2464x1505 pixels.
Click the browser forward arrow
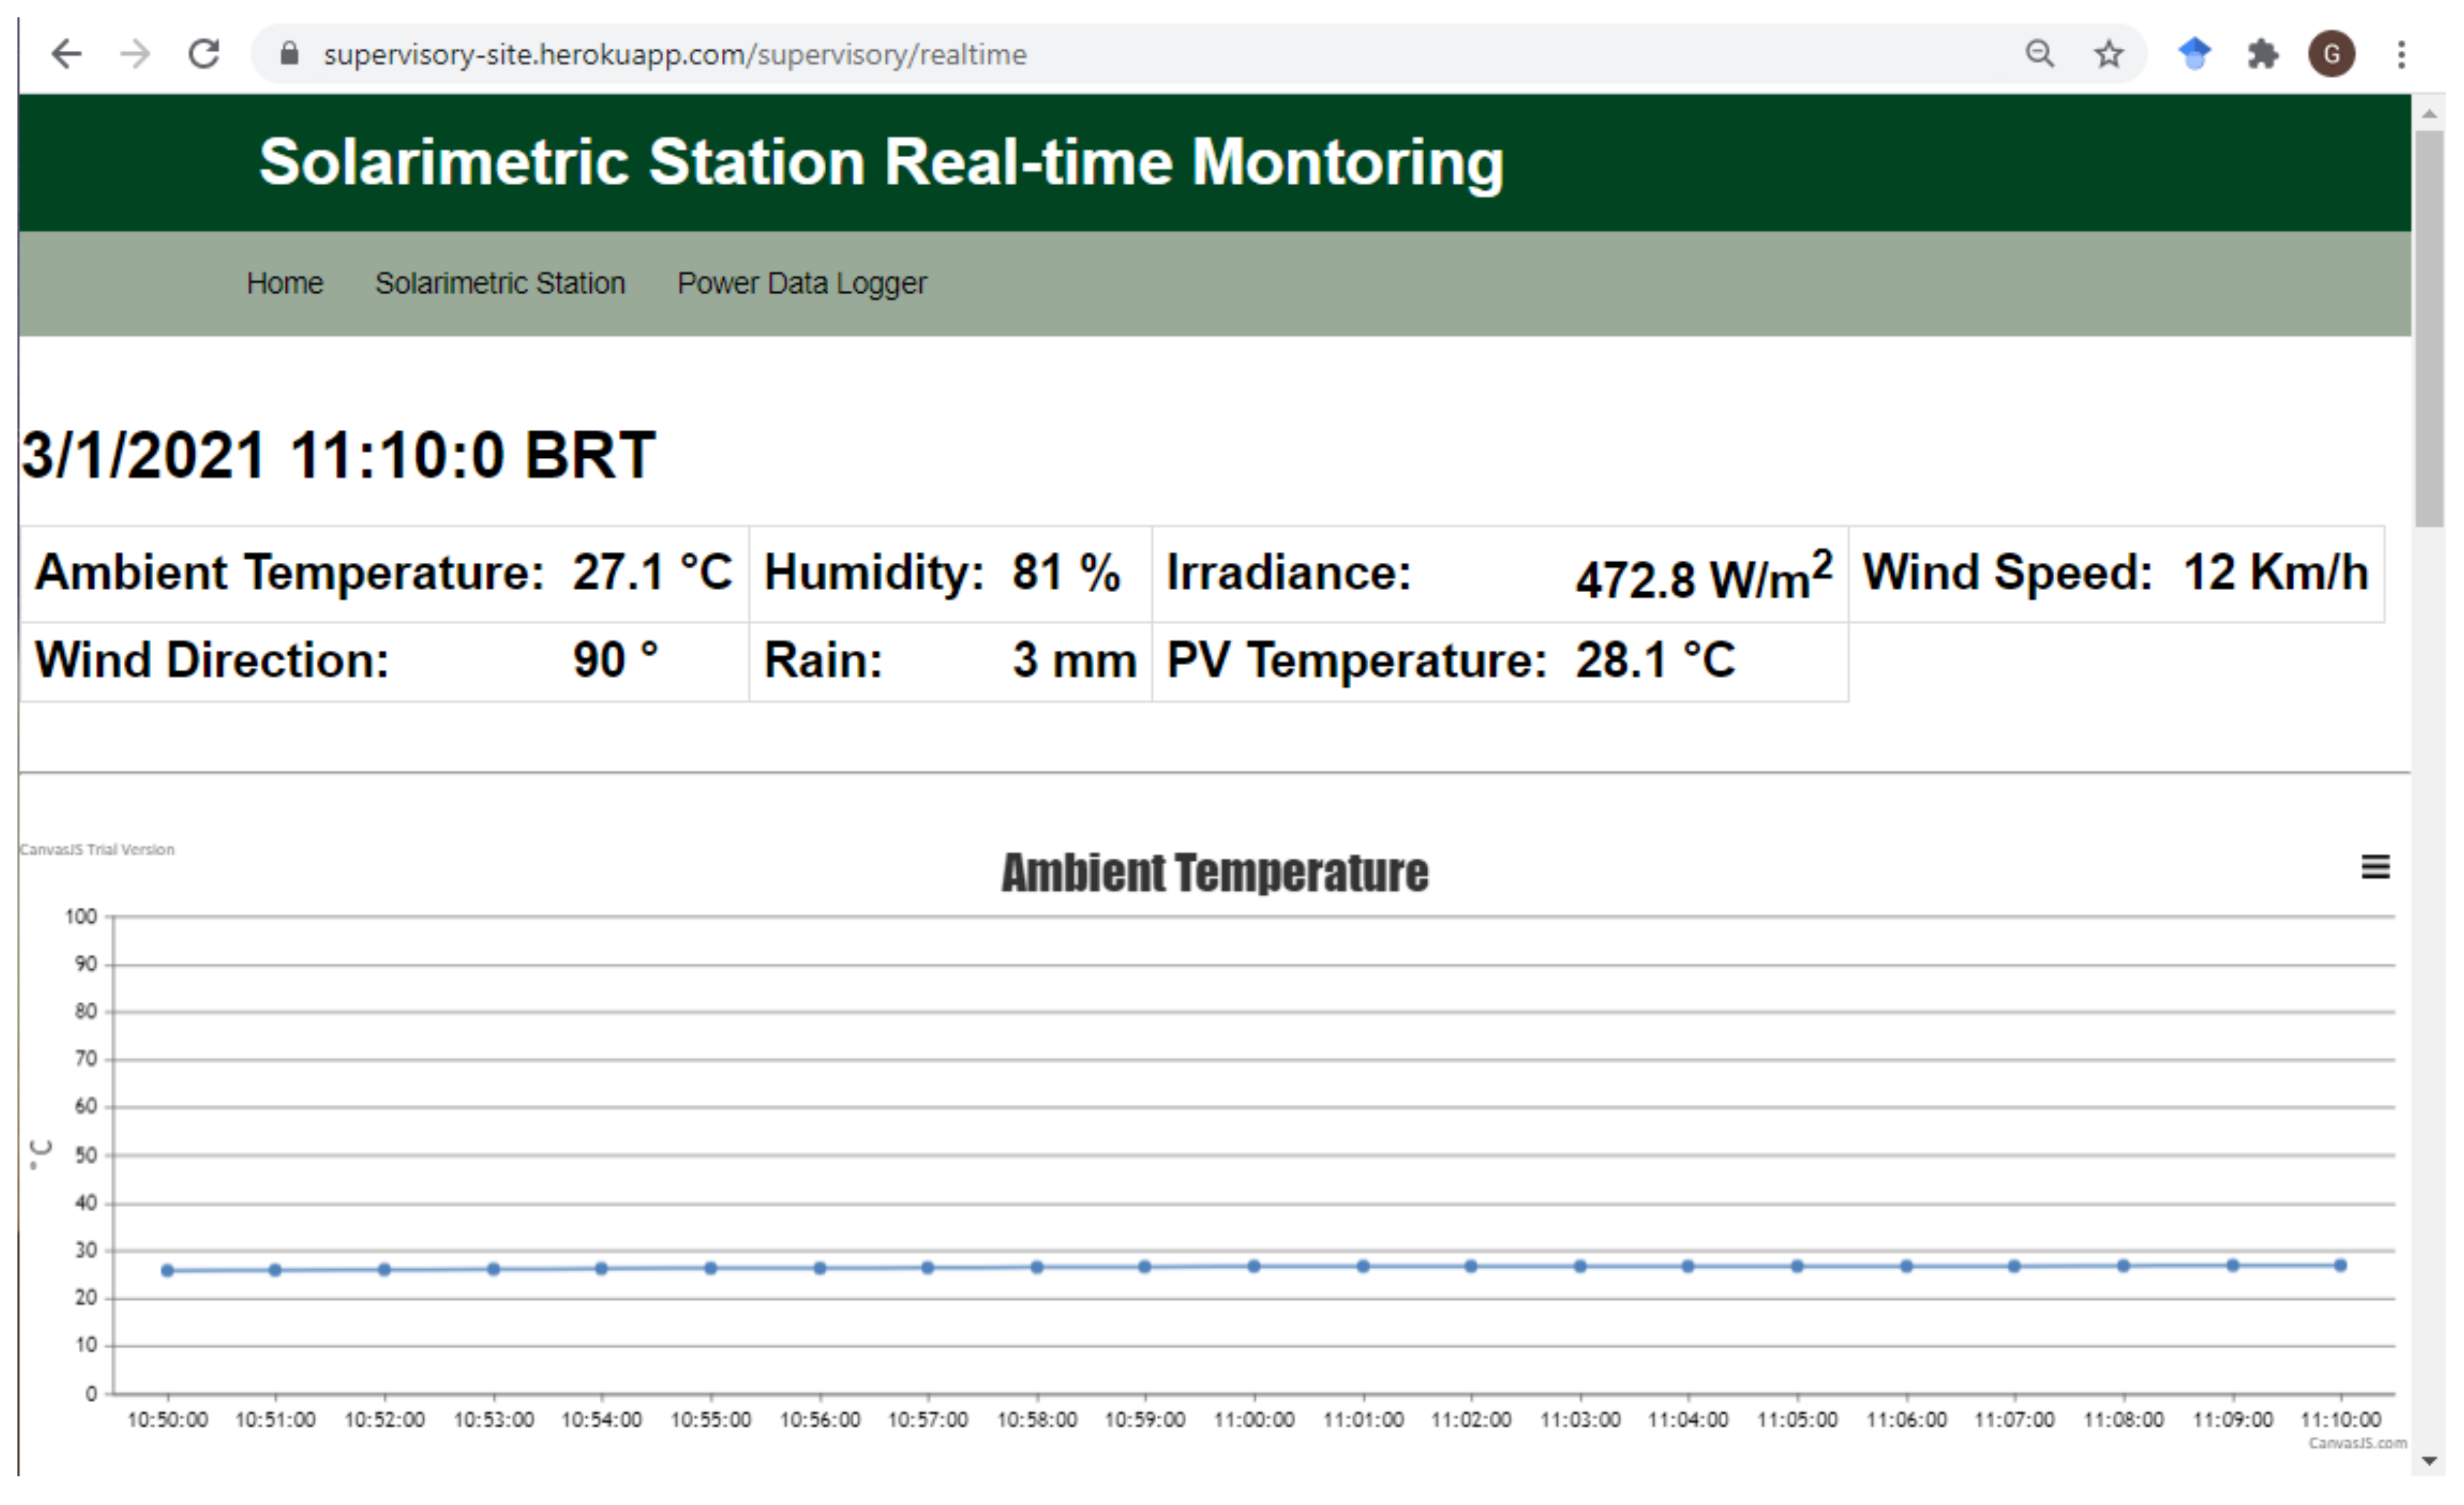(x=135, y=54)
